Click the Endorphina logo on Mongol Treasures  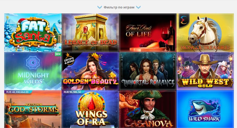(x=184, y=20)
